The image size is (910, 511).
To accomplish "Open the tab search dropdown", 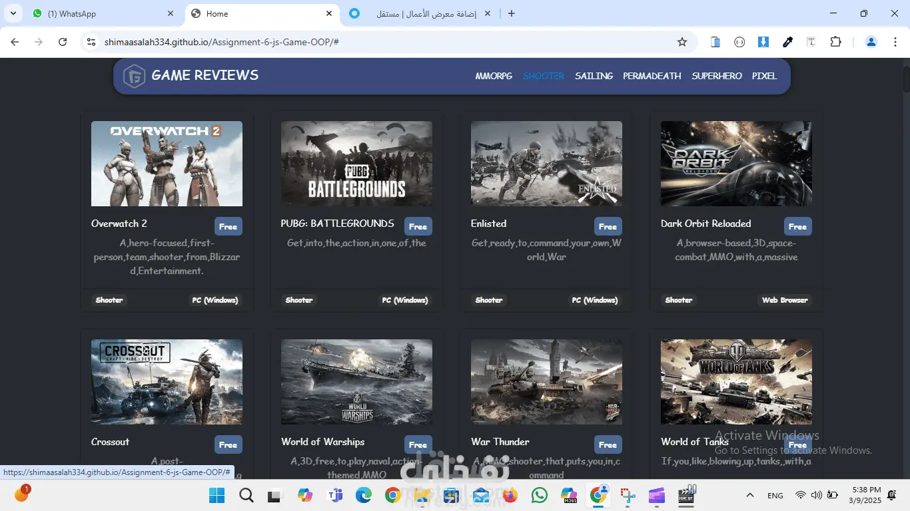I will 15,13.
